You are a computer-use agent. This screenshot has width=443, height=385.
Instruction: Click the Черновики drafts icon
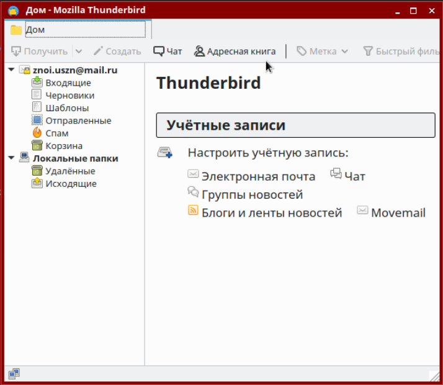click(x=37, y=95)
